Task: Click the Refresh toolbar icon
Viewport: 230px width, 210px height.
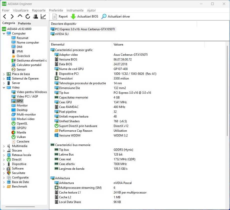Action: click(28, 16)
